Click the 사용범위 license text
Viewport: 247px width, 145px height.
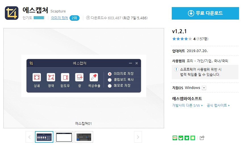[x=200, y=61]
